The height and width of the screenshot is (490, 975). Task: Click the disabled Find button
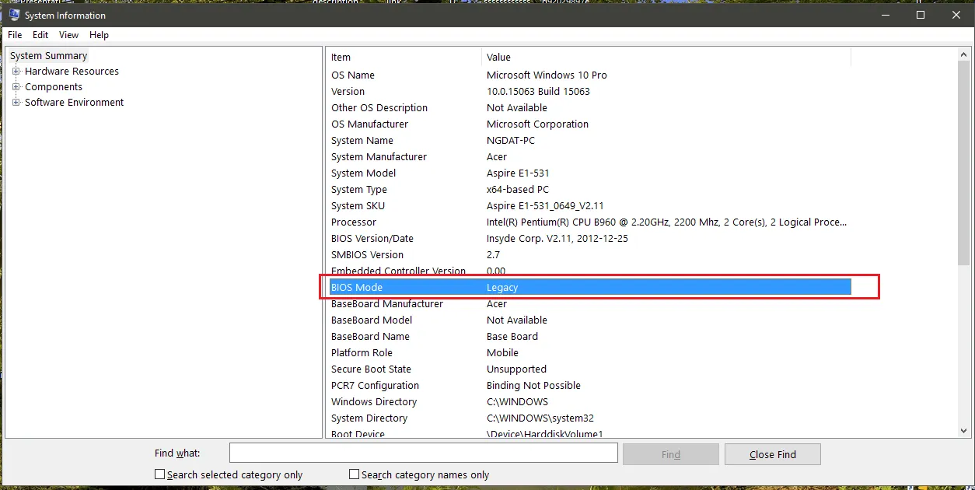670,454
